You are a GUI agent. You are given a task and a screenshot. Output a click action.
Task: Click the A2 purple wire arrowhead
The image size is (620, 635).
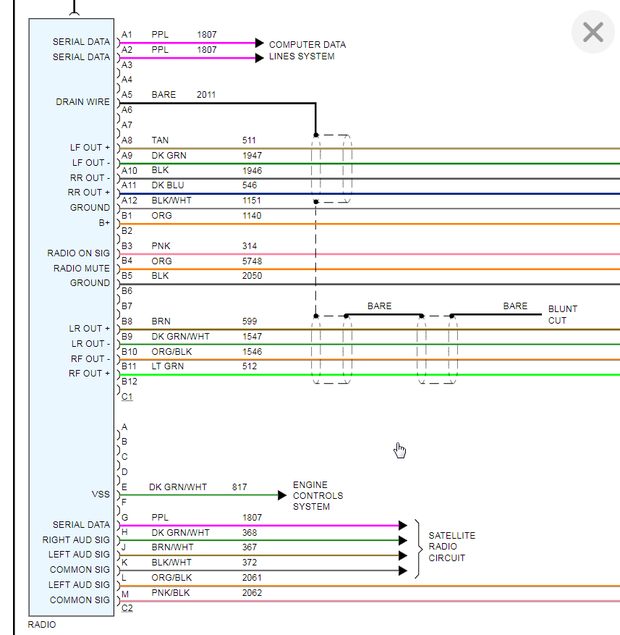tap(260, 58)
